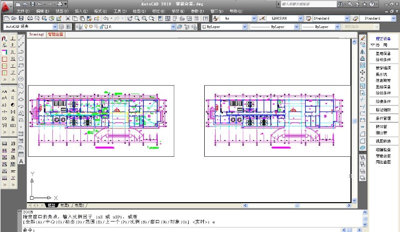Click the Dimension Style icon beside LZGPS100

[x=262, y=18]
